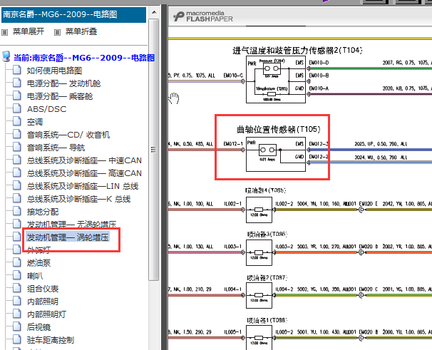
Task: Select 空调 diagram entry
Action: tap(35, 122)
